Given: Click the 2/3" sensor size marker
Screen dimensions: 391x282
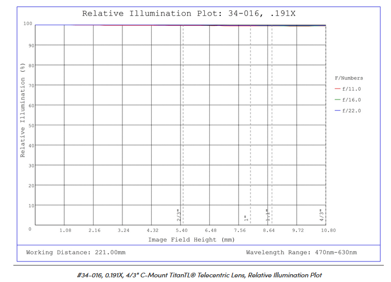Looking at the screenshot, I should pyautogui.click(x=179, y=214).
